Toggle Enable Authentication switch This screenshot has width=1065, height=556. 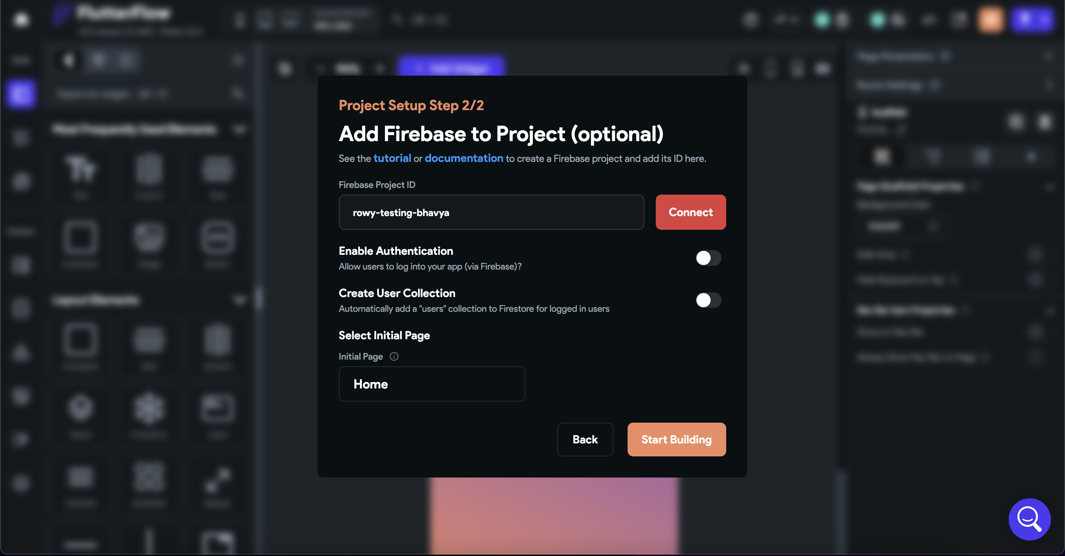[x=708, y=258]
